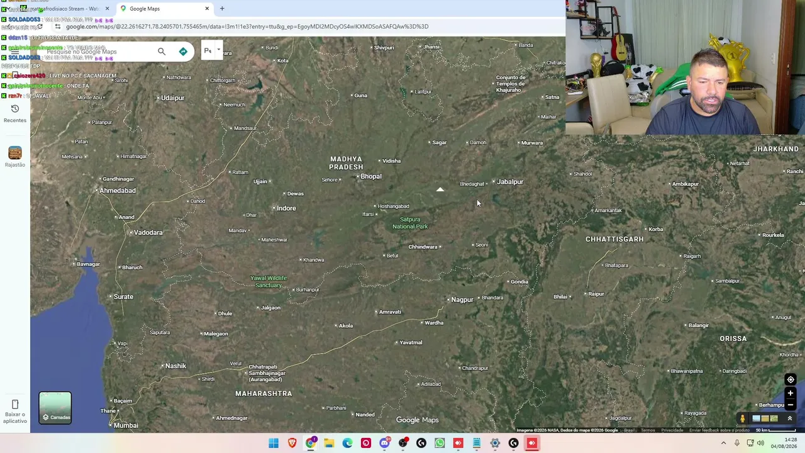Click the Satpura National Park label
Image resolution: width=805 pixels, height=453 pixels.
tap(410, 223)
